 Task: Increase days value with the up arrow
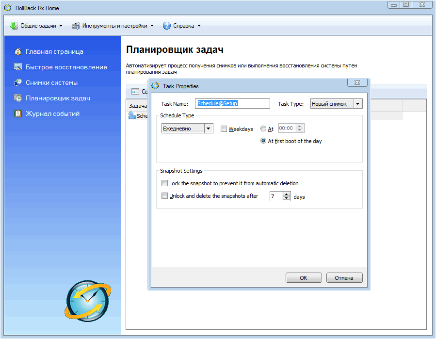click(x=286, y=194)
